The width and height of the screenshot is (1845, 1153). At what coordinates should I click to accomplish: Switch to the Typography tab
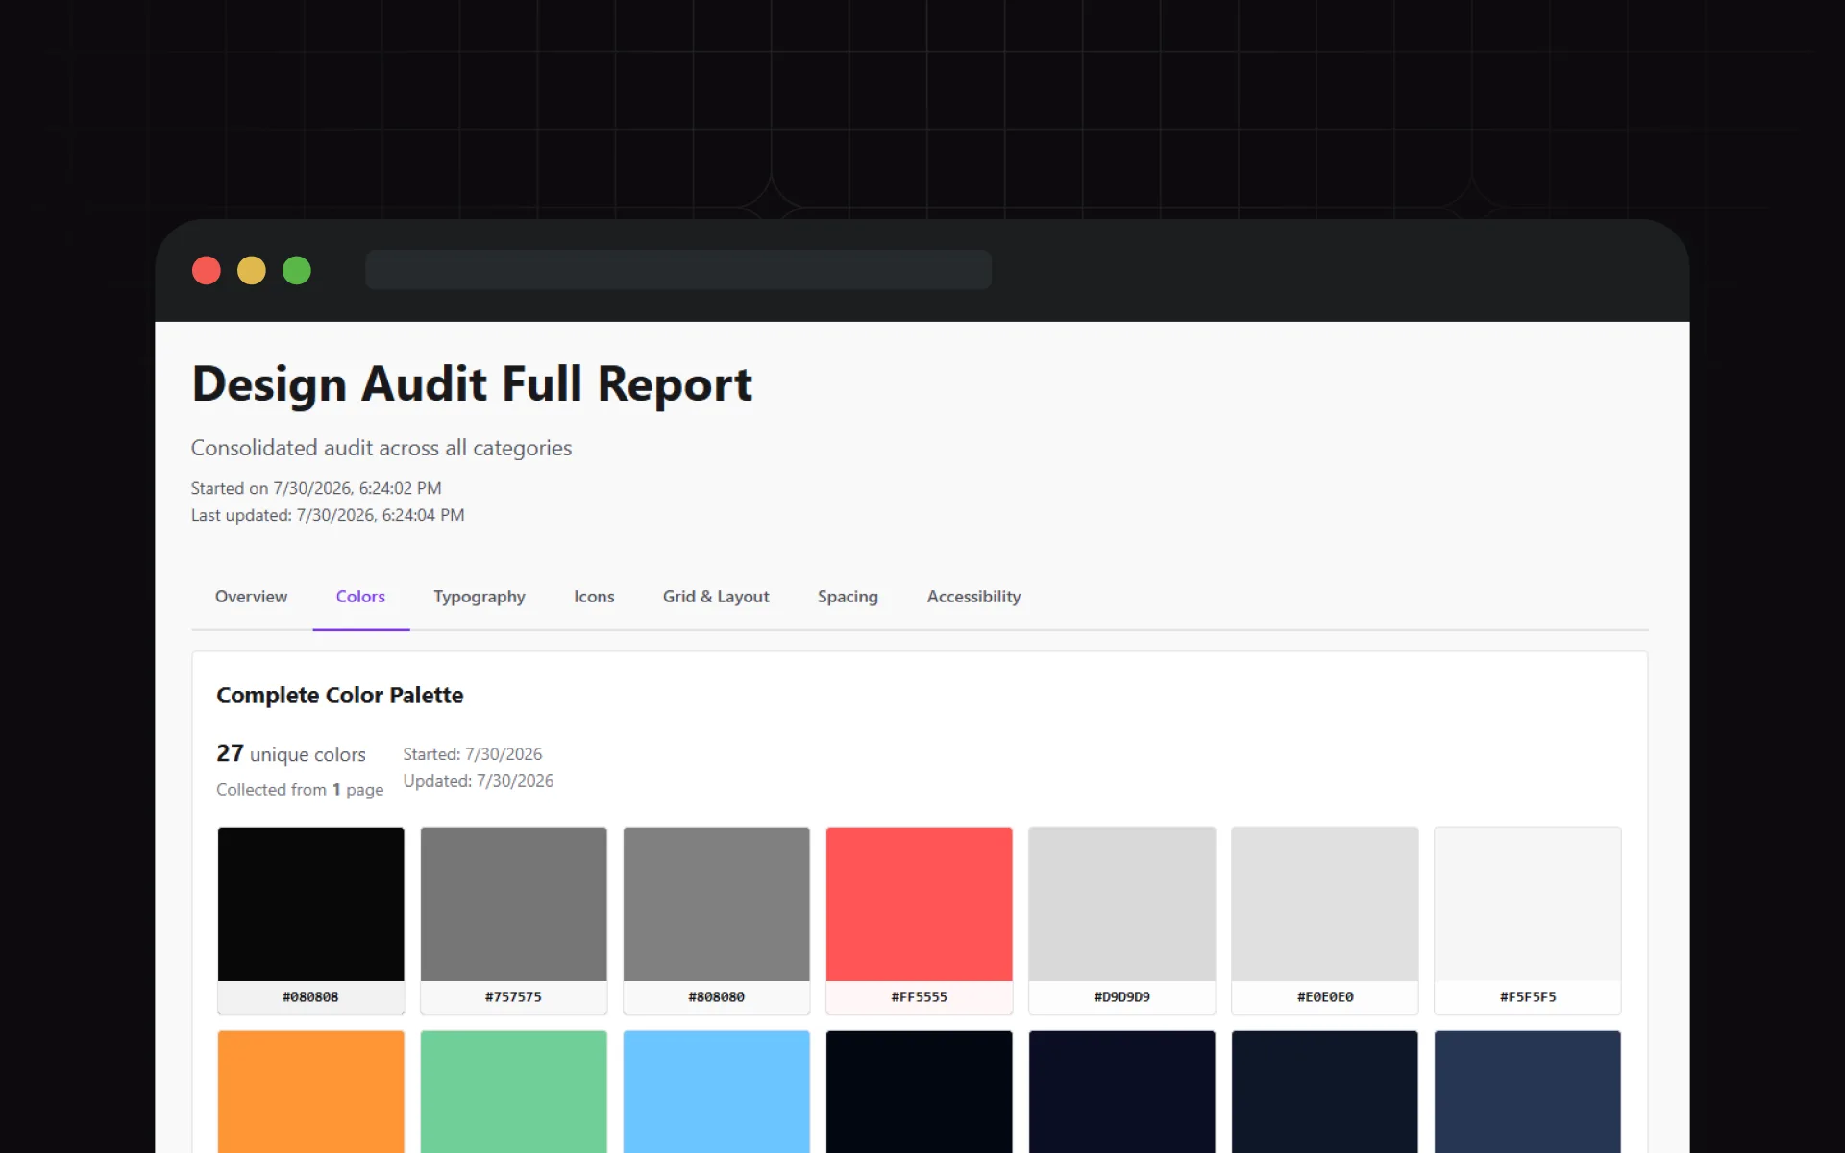point(480,597)
